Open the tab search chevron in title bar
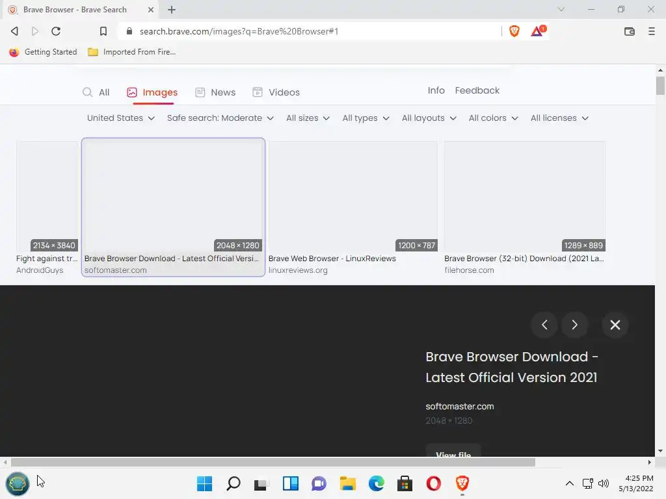 (561, 9)
